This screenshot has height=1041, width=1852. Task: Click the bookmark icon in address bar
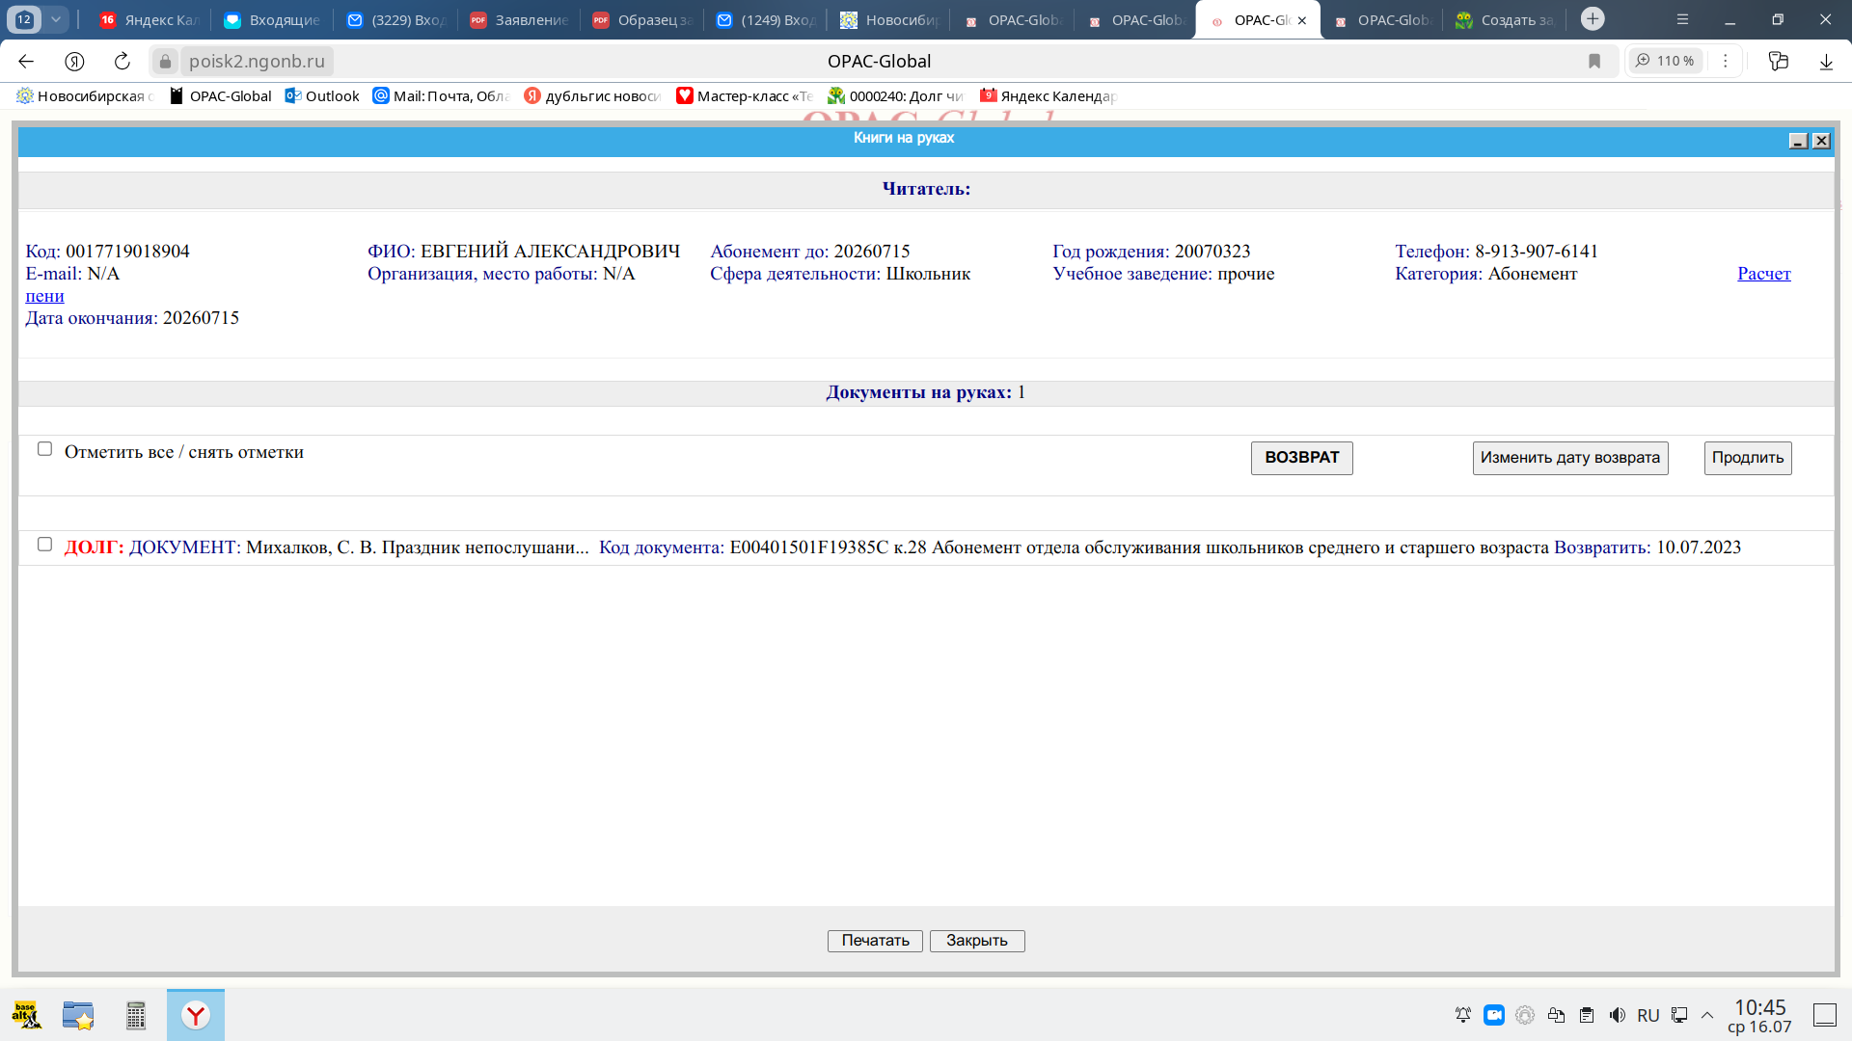click(x=1594, y=61)
